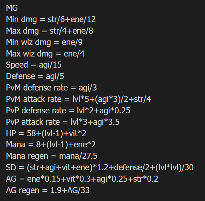This screenshot has width=205, height=201.
Task: Click the PvP defense rate line
Action: pyautogui.click(x=68, y=111)
